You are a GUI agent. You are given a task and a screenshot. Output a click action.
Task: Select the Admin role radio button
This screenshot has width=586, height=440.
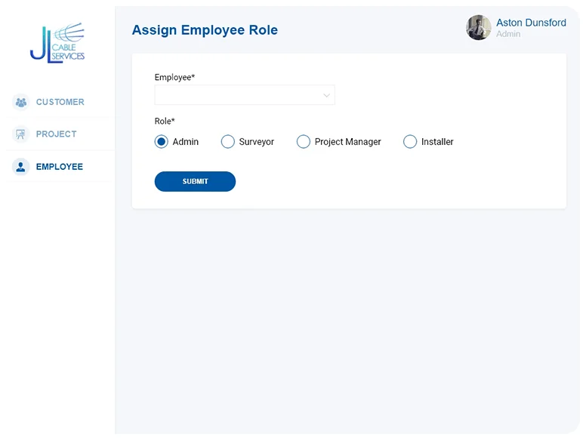point(161,142)
